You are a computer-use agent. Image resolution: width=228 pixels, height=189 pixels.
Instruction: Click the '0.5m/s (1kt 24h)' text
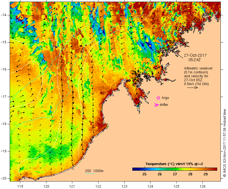pyautogui.click(x=196, y=84)
